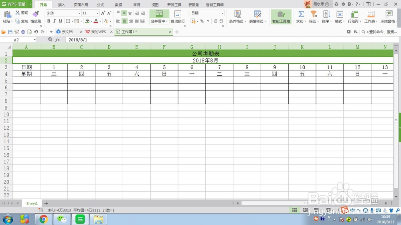Viewport: 401px width, 225px height.
Task: Open the Review (审阅) ribbon tab
Action: tap(137, 5)
